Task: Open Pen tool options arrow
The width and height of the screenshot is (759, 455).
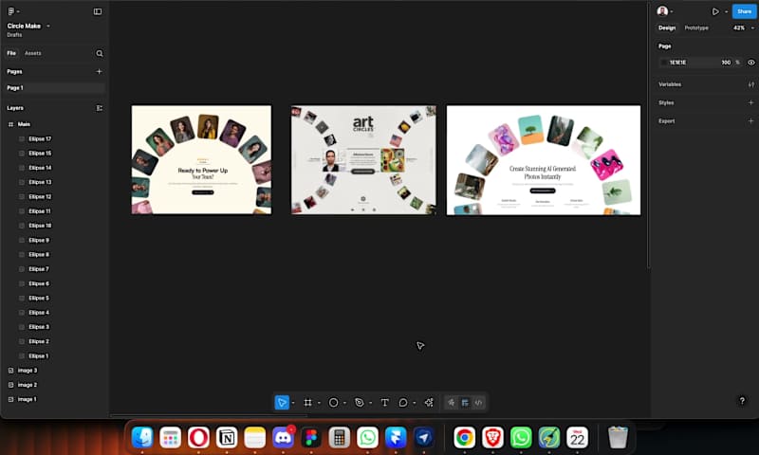Action: [x=370, y=403]
